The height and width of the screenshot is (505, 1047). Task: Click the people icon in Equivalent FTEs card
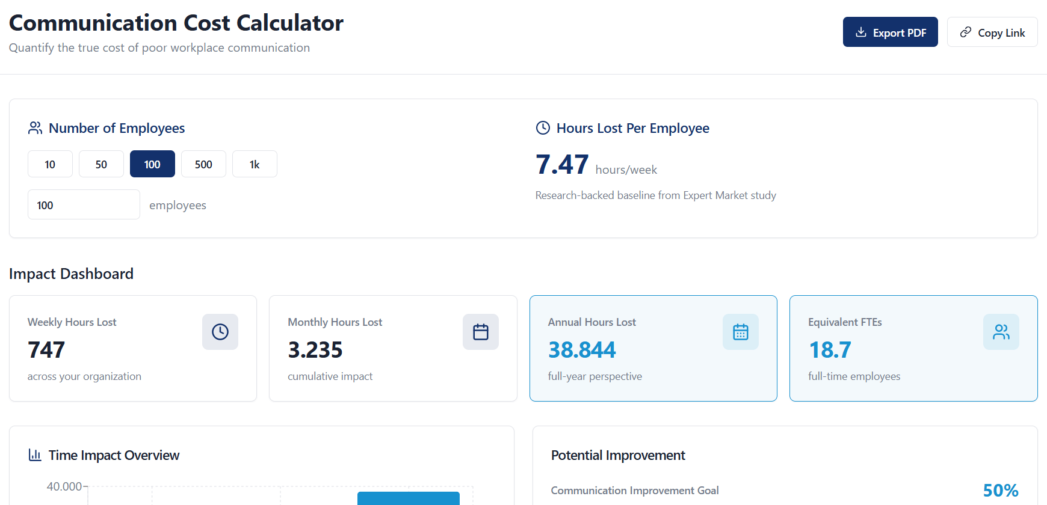click(1001, 332)
